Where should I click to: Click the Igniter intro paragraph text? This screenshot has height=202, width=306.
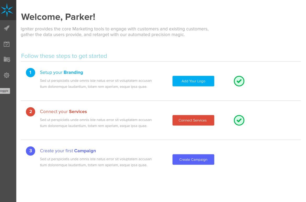click(115, 32)
